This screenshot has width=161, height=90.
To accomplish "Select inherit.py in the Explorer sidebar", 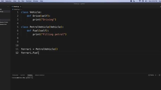I will pos(5,11).
